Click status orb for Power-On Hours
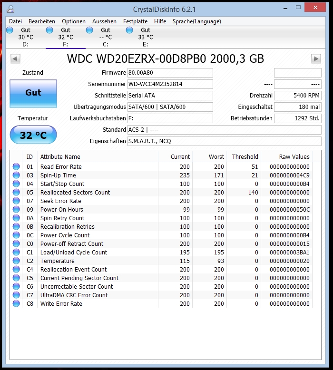The height and width of the screenshot is (370, 333). (16, 209)
